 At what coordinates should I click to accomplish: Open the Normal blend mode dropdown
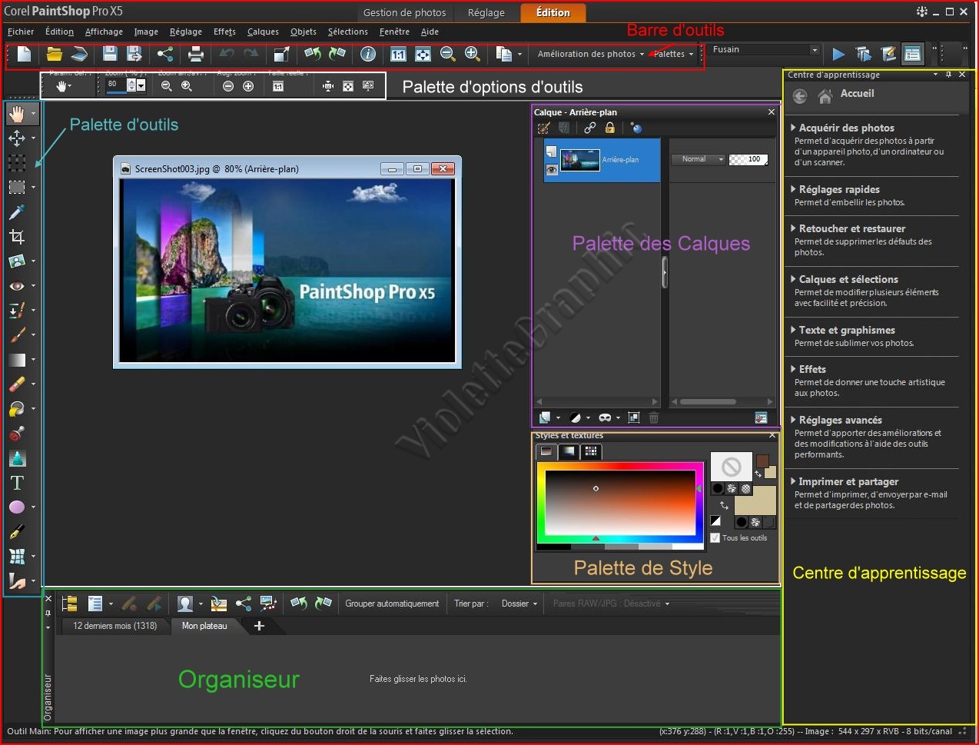click(698, 159)
